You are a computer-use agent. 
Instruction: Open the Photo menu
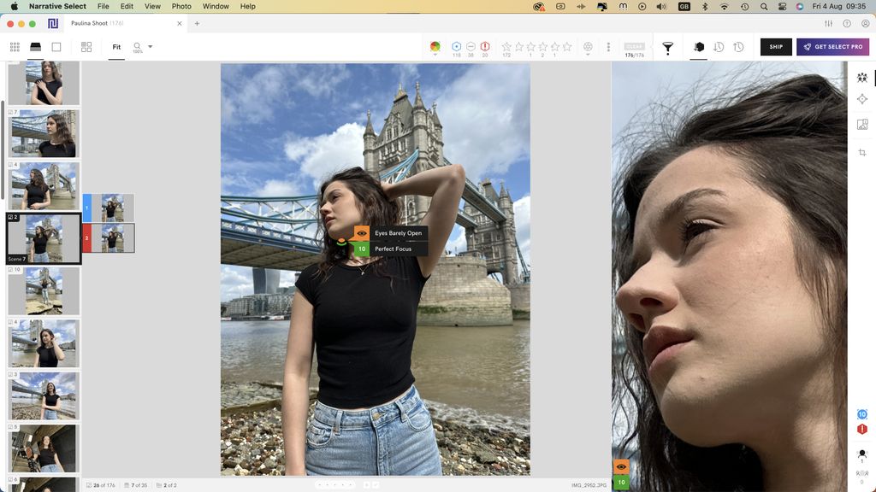(181, 6)
